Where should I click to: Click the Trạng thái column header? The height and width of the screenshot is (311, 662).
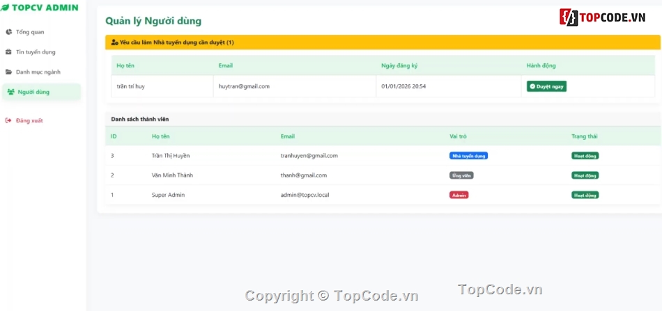585,136
